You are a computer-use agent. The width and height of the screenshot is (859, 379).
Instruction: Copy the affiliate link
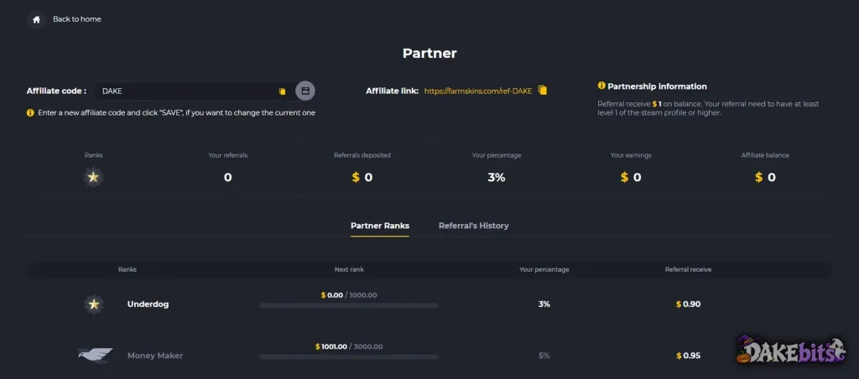[543, 91]
